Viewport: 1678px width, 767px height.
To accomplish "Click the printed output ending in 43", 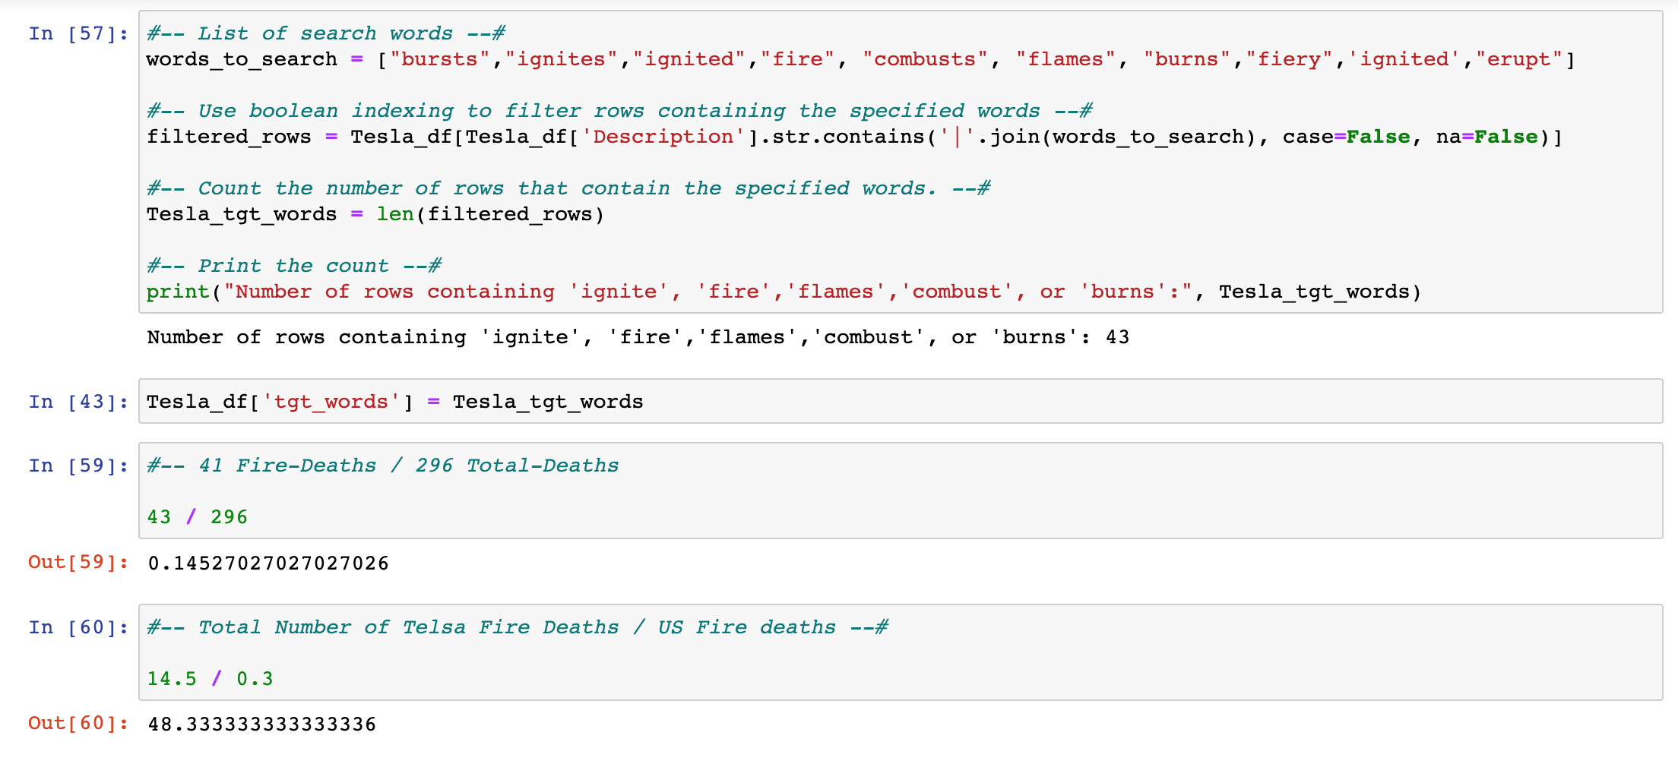I will [x=637, y=337].
